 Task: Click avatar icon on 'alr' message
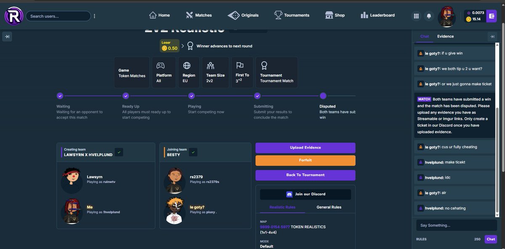pyautogui.click(x=420, y=193)
